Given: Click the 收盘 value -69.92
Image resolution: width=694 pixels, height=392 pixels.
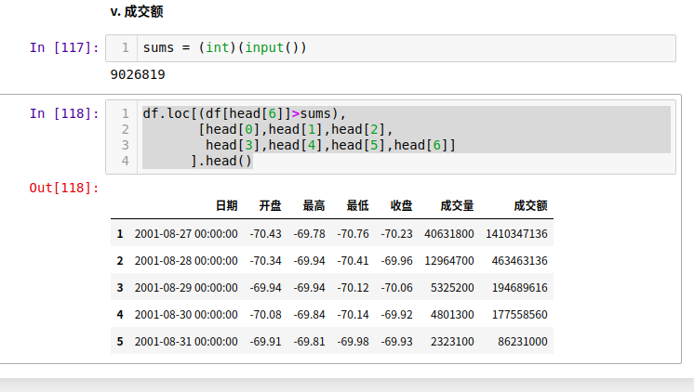Looking at the screenshot, I should click(397, 315).
